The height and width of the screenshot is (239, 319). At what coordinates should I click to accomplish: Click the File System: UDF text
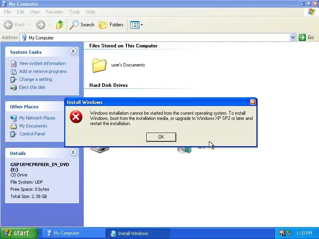[26, 182]
